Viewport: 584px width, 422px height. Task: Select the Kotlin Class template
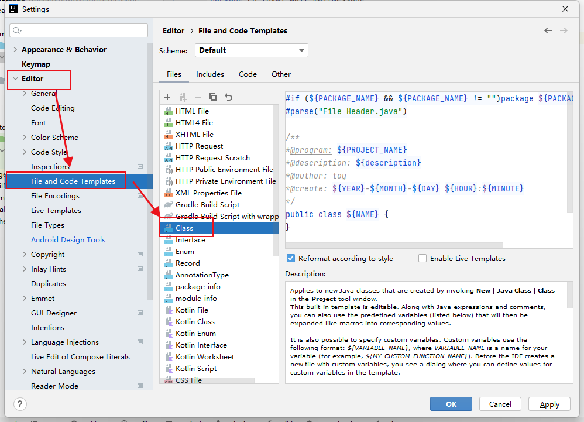click(x=195, y=321)
